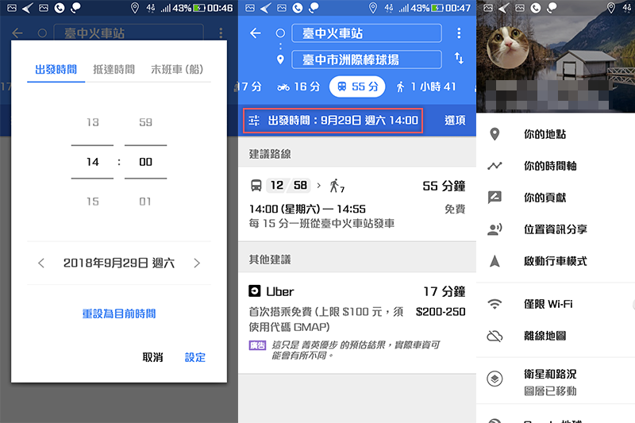Toggle 僅限 Wi-Fi option
The width and height of the screenshot is (635, 423).
[556, 304]
